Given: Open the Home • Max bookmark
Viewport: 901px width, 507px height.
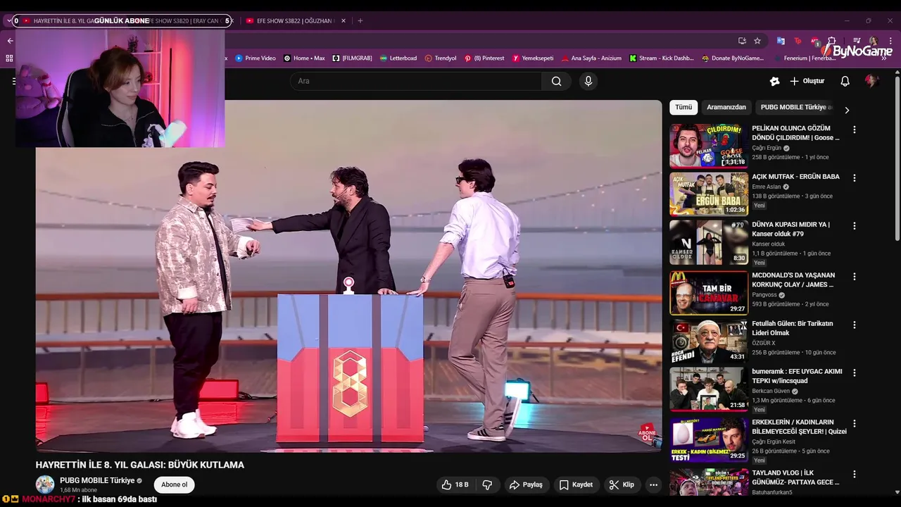Looking at the screenshot, I should [x=304, y=58].
